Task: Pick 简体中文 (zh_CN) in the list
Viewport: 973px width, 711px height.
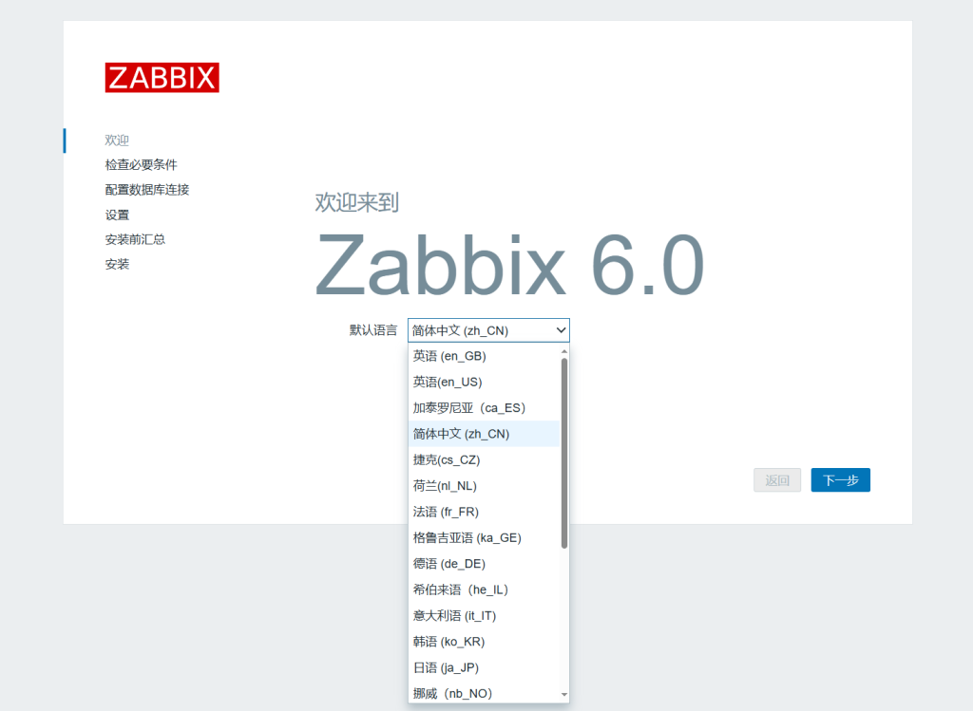Action: click(484, 434)
